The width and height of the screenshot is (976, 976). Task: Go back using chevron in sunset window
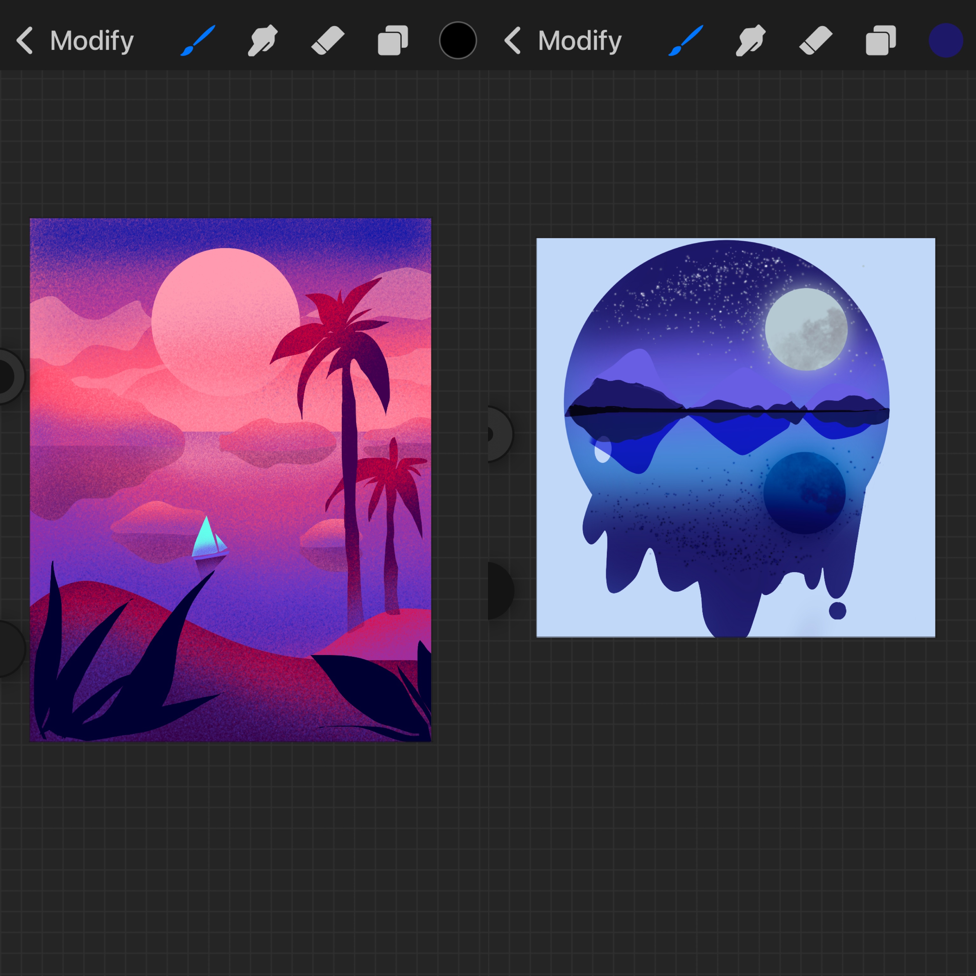pyautogui.click(x=24, y=40)
